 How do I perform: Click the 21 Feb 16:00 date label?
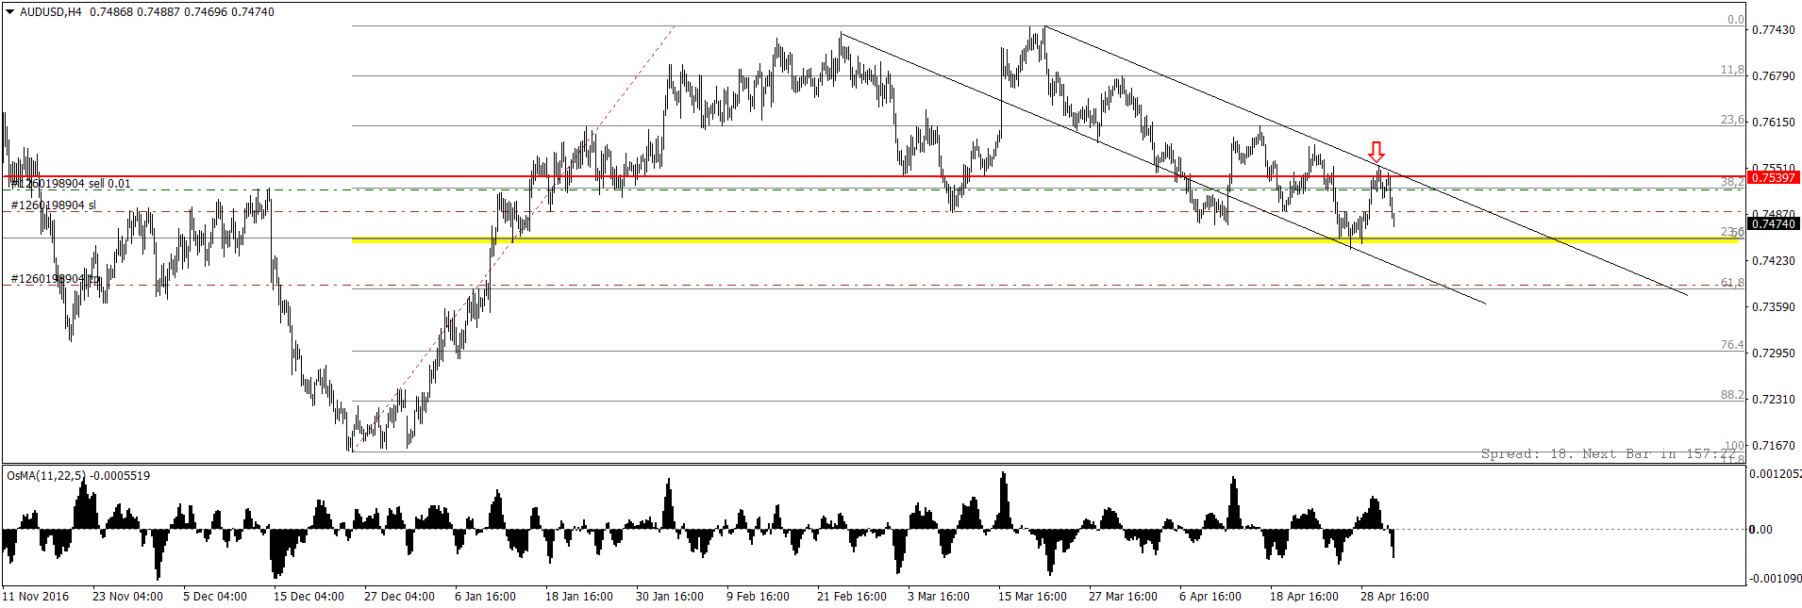coord(852,597)
